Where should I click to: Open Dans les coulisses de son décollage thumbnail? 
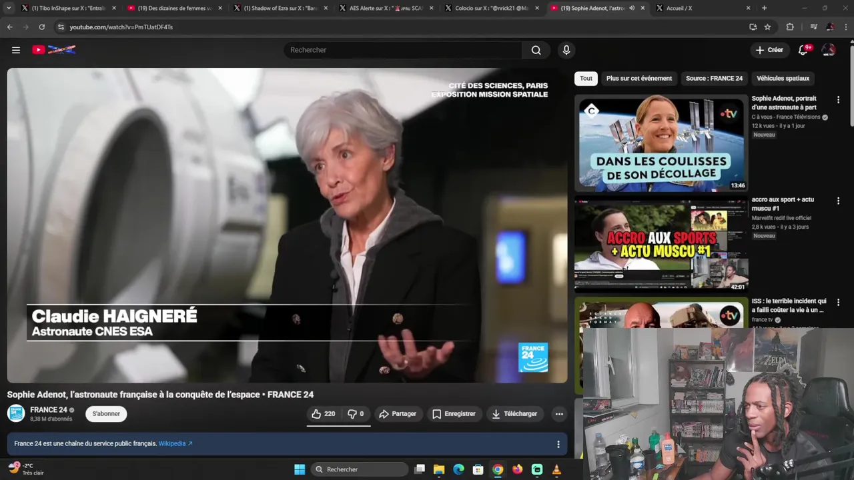661,143
